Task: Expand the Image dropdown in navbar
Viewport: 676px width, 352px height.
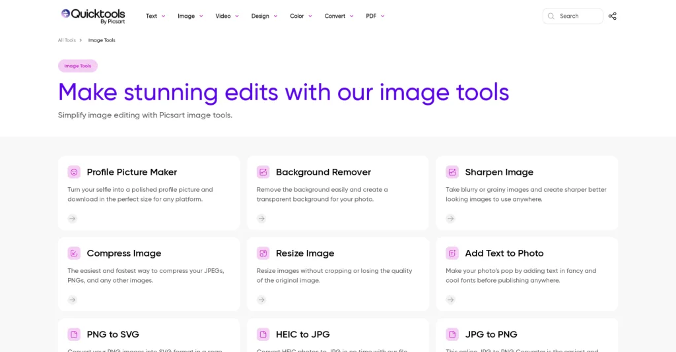Action: click(x=190, y=16)
